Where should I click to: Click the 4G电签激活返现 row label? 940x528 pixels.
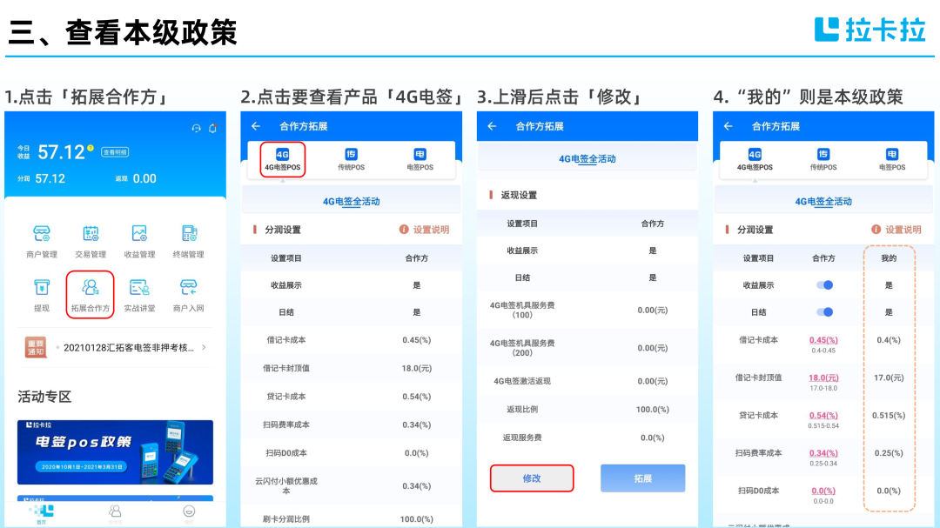click(x=522, y=381)
